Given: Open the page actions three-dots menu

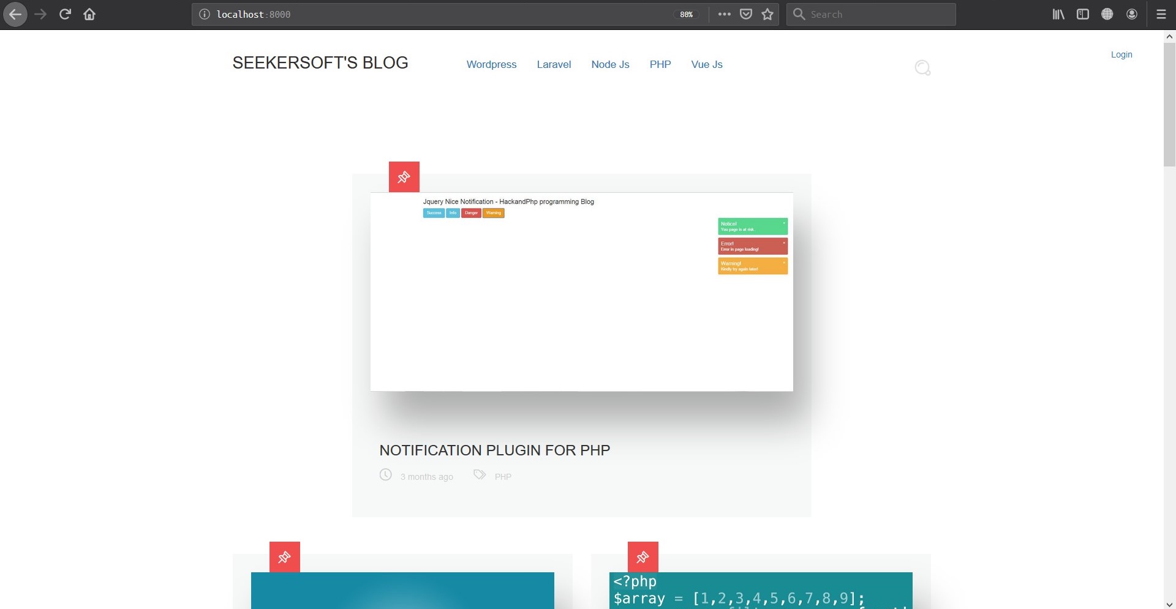Looking at the screenshot, I should [724, 13].
